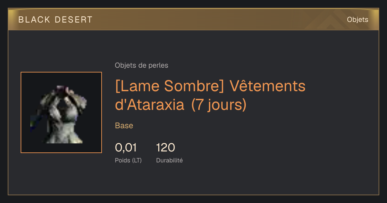The image size is (387, 203).
Task: Click the word Vêtements in title
Action: pyautogui.click(x=267, y=86)
